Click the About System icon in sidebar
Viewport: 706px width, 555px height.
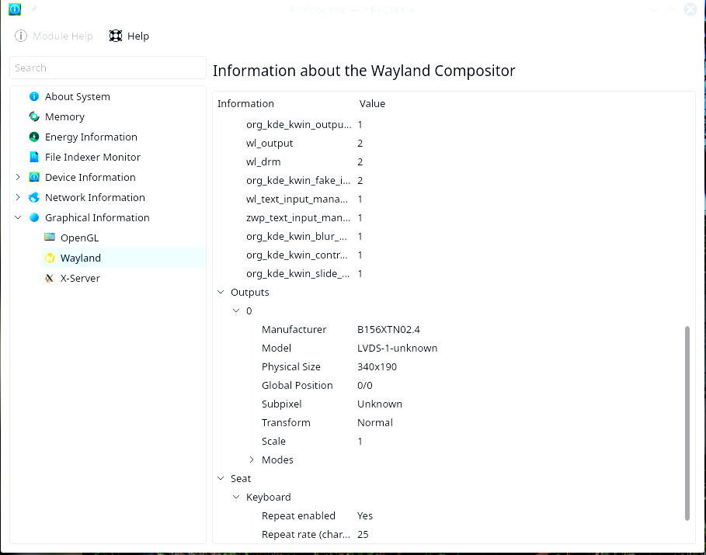(34, 97)
